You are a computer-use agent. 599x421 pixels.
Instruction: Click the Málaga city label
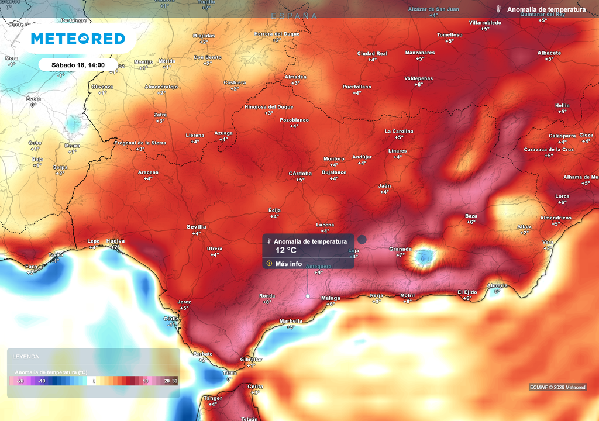pyautogui.click(x=331, y=298)
